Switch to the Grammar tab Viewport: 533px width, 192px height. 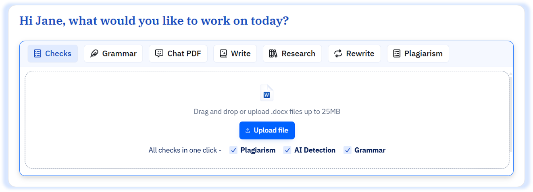113,54
